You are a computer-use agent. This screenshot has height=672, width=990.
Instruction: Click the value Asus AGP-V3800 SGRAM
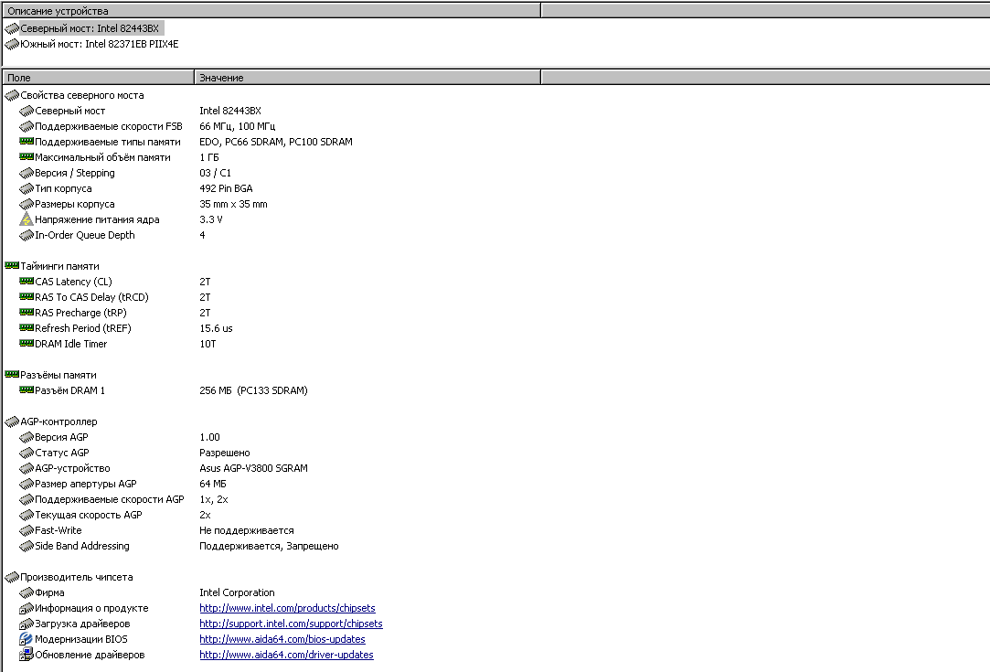tap(254, 468)
